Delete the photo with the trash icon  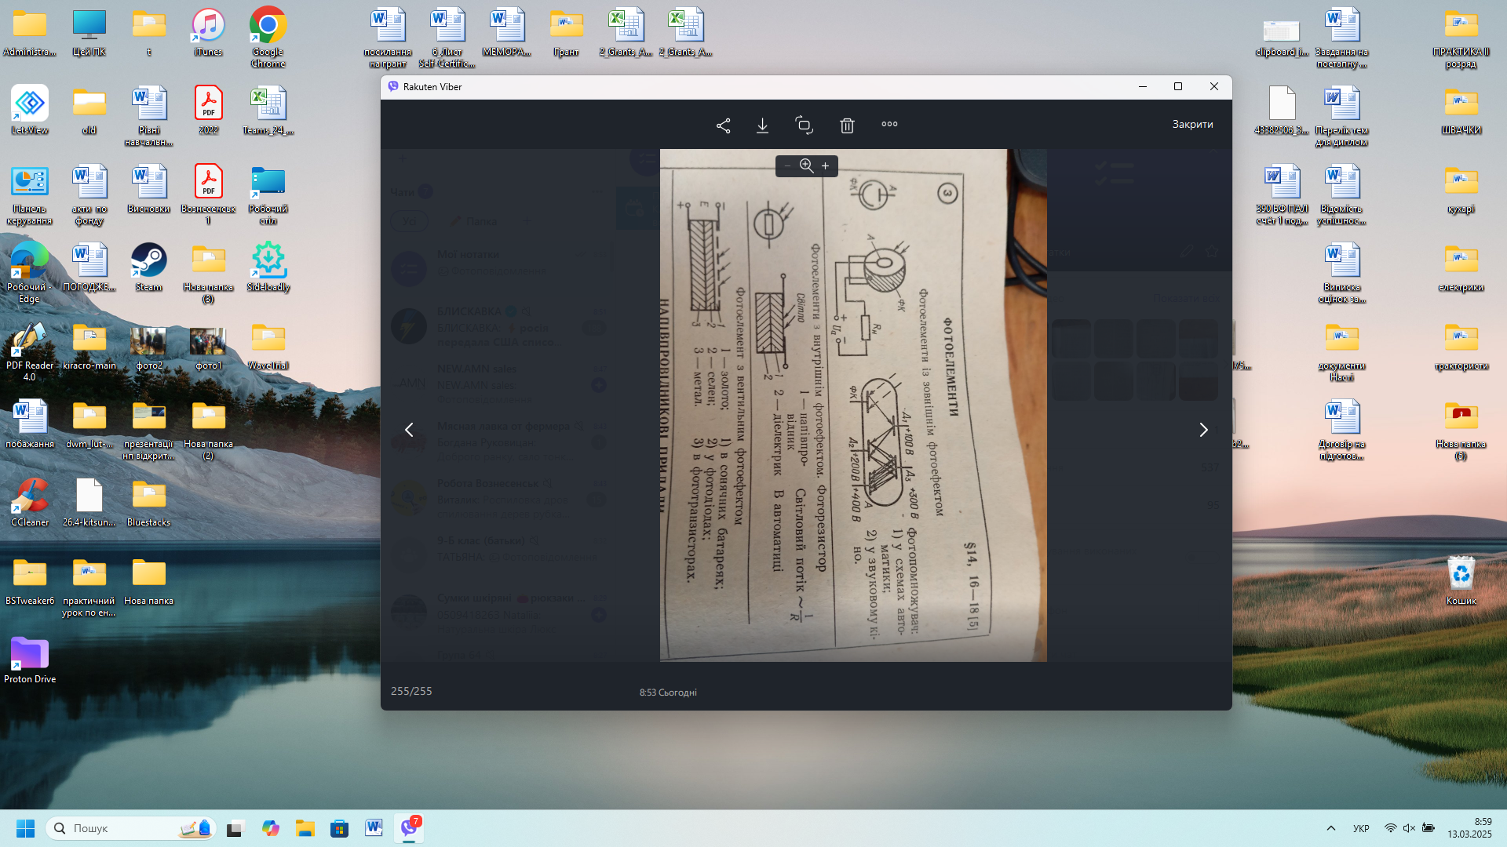coord(847,125)
